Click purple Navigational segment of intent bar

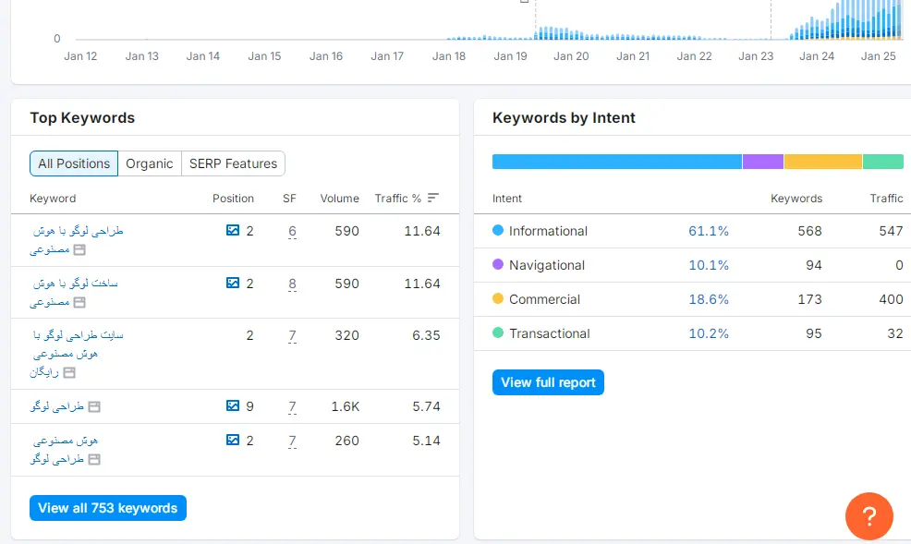pos(763,162)
